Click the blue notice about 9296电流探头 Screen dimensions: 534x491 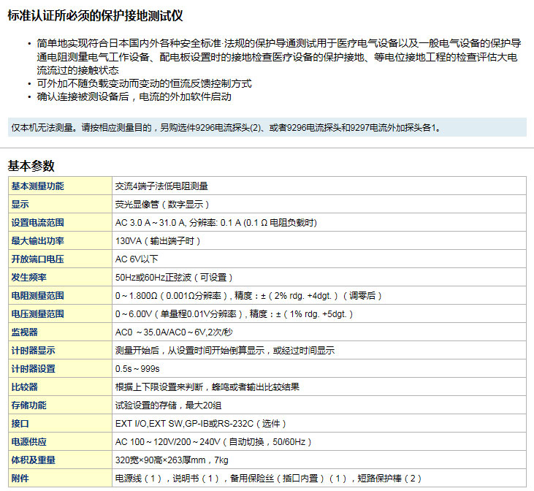[x=226, y=127]
